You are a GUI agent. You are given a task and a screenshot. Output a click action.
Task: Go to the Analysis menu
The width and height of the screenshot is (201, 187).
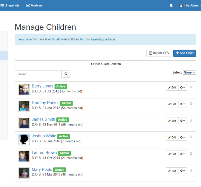pyautogui.click(x=34, y=5)
